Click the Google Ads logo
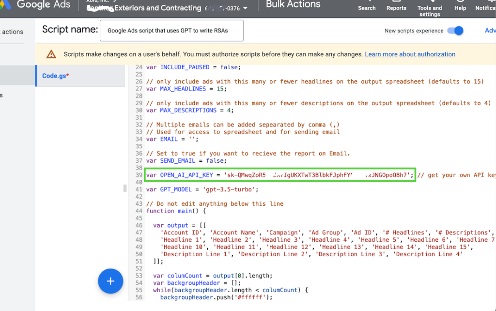 pyautogui.click(x=35, y=4)
